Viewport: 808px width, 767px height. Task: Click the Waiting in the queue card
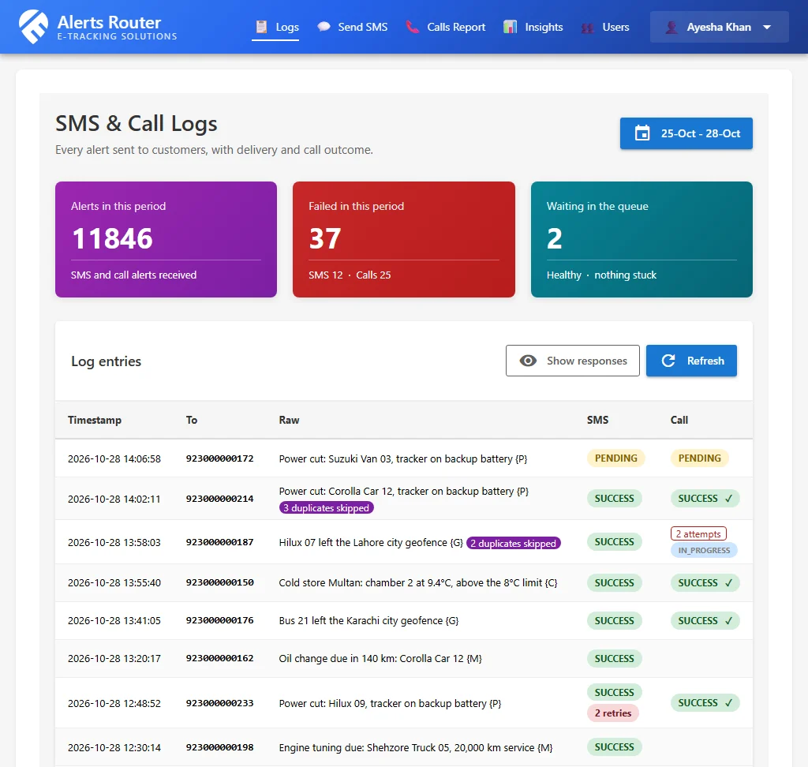click(642, 239)
